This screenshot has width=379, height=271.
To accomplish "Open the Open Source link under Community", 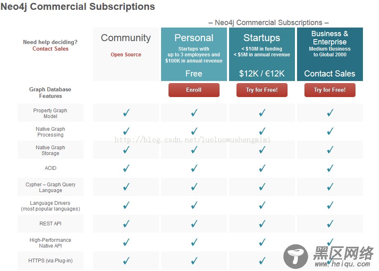I will tap(126, 55).
